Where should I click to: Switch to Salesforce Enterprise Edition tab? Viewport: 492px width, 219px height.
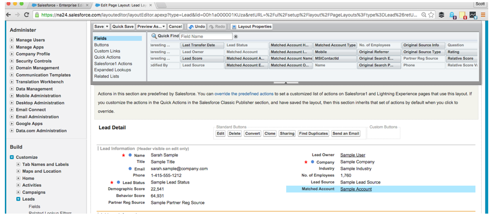(60, 5)
